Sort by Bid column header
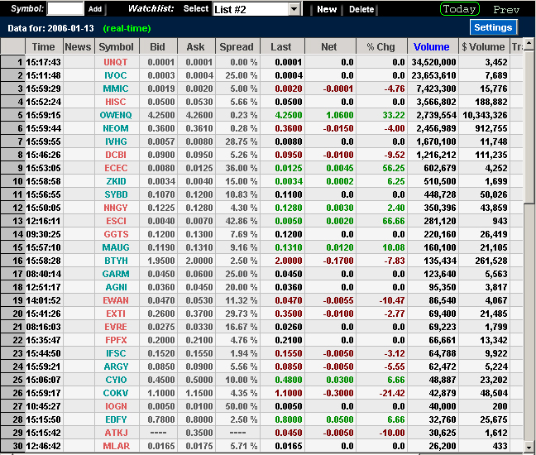This screenshot has width=536, height=455. [158, 47]
